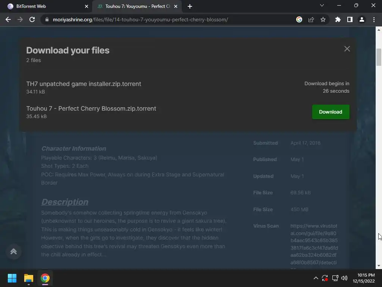Click TH7 unpatched game installer.zip.torrent name

coord(84,84)
